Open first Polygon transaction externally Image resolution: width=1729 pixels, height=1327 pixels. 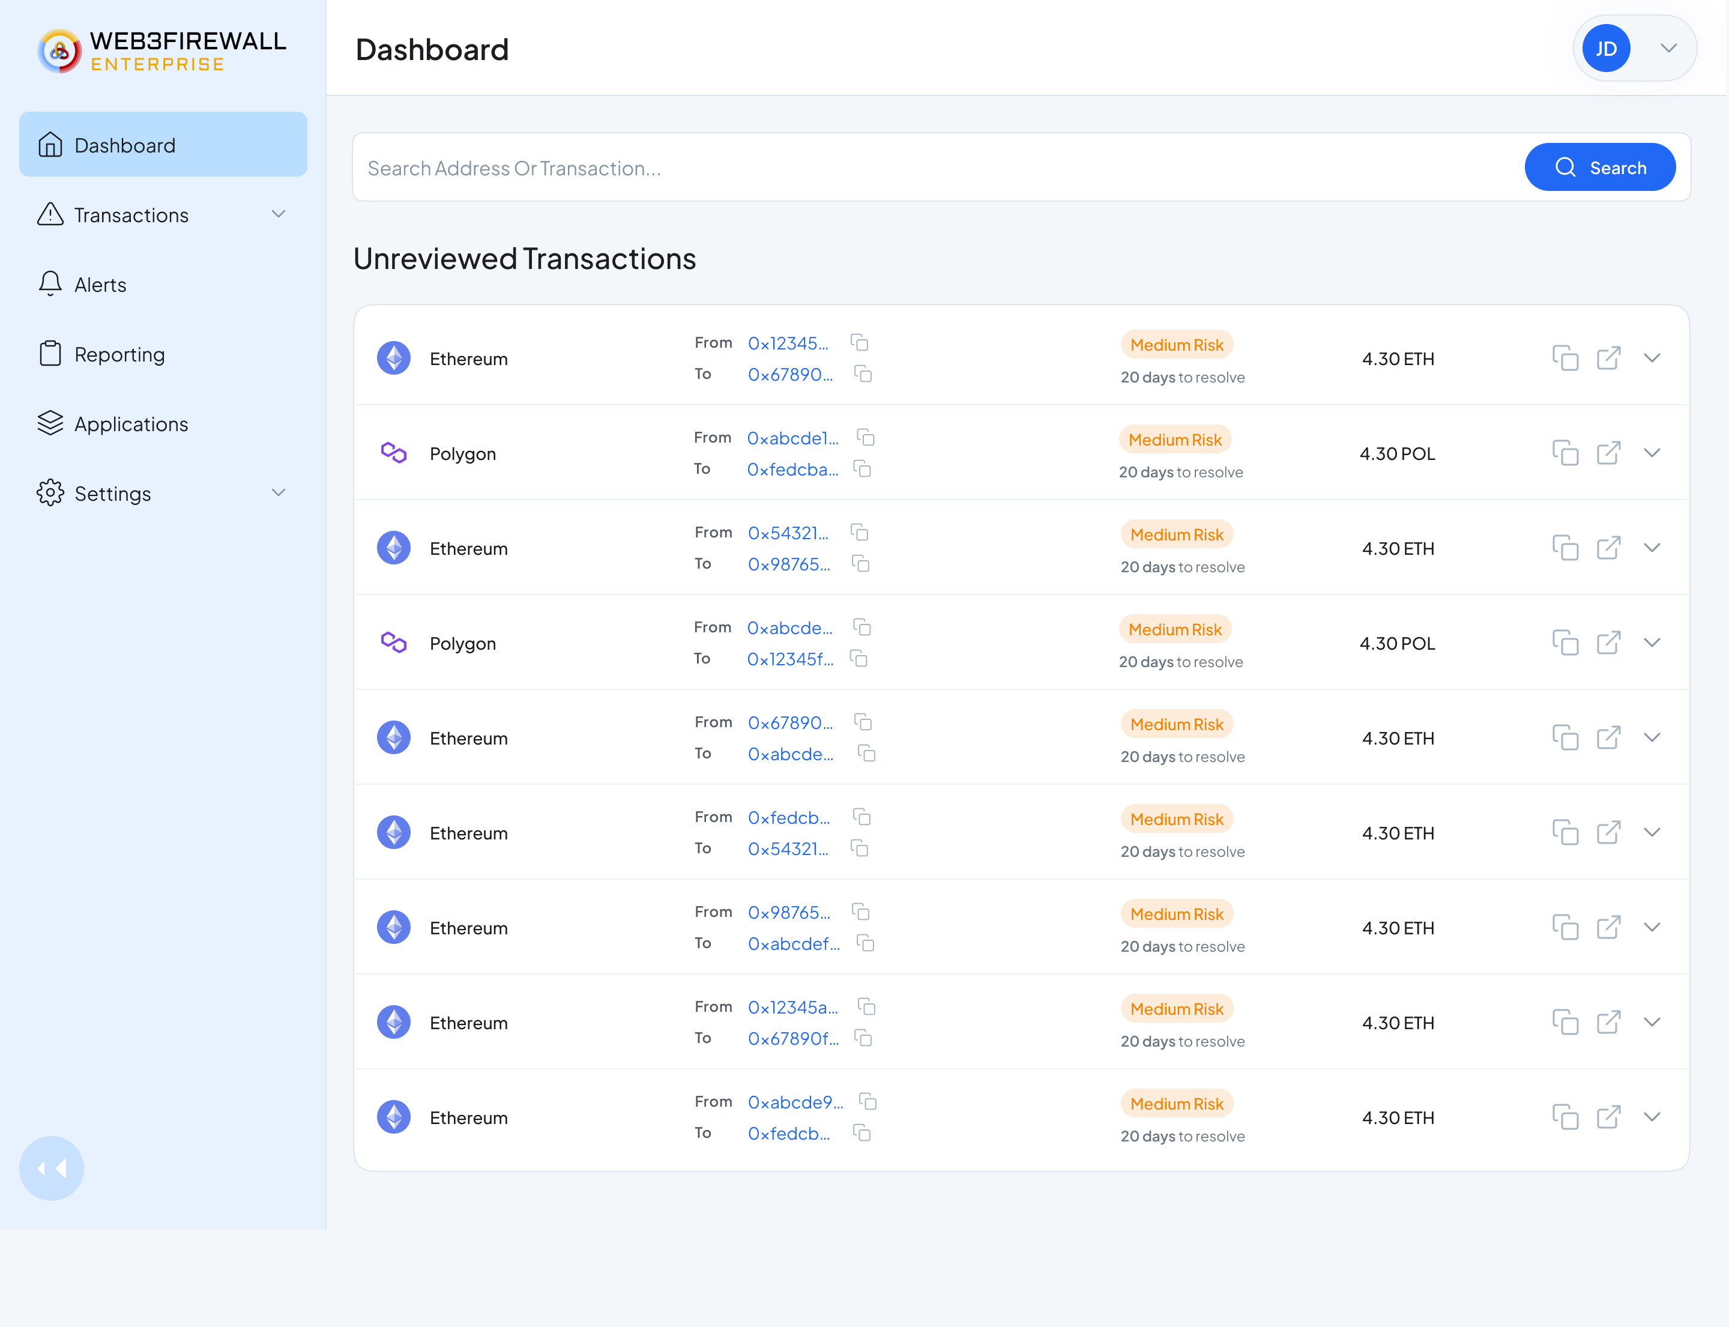pyautogui.click(x=1608, y=453)
